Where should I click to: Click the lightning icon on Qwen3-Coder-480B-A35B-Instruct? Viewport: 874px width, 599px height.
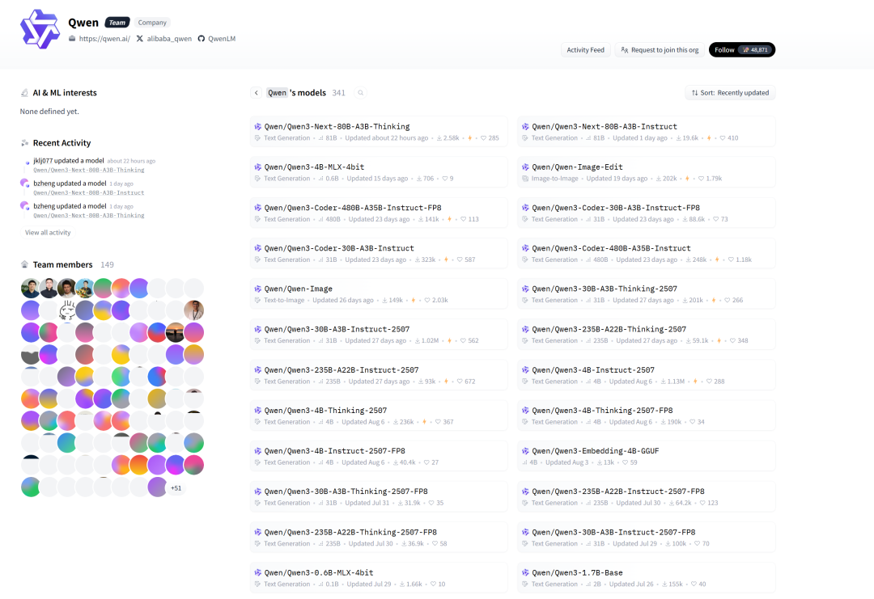717,259
